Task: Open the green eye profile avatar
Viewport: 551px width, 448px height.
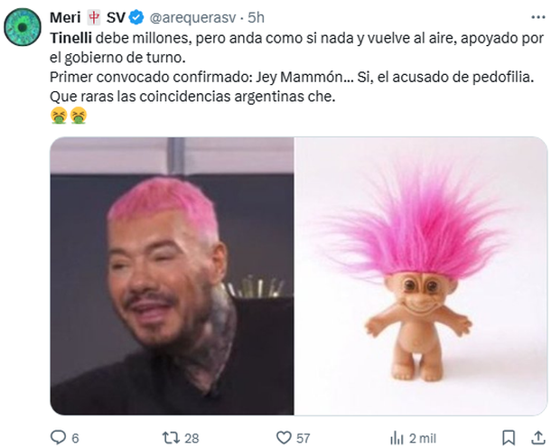Action: [23, 27]
